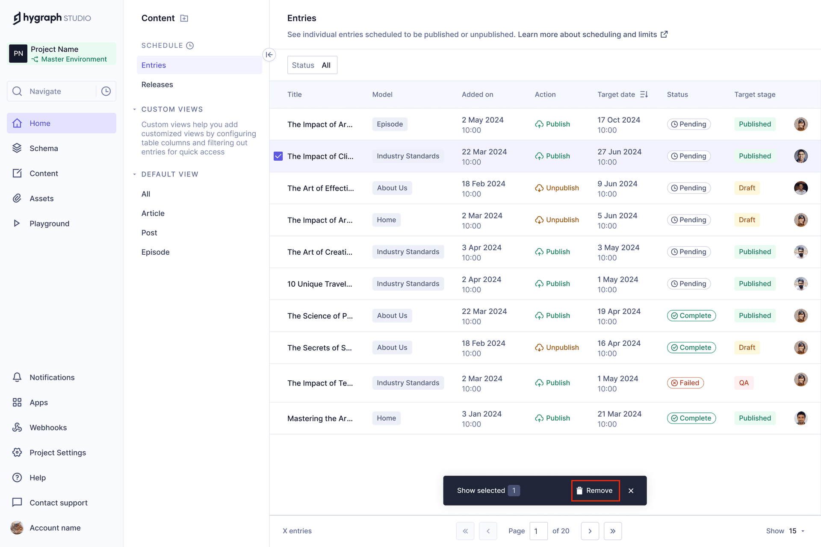The width and height of the screenshot is (821, 547).
Task: Click the Apps grid icon
Action: (17, 403)
